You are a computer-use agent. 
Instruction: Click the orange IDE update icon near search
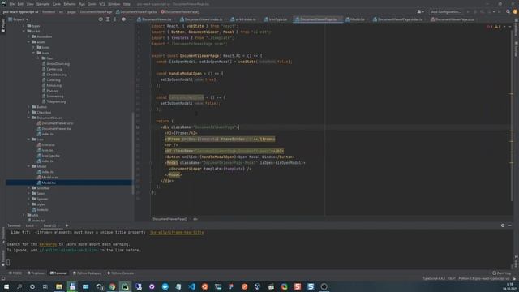[x=515, y=11]
